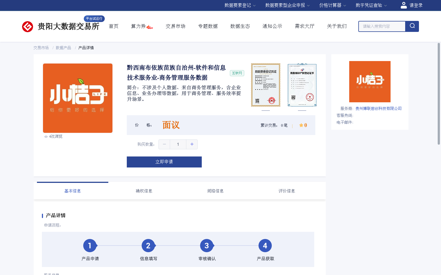Click step 1 circle 产品申请
Viewport: 441px width, 275px height.
(x=90, y=246)
